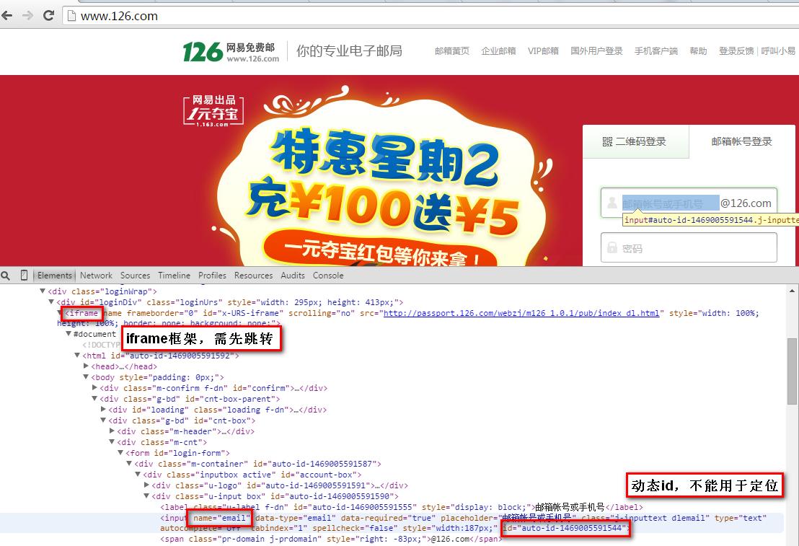Reload the page via the refresh icon
Image resolution: width=799 pixels, height=546 pixels.
48,14
